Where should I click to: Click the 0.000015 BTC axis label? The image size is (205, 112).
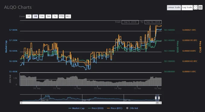click(189, 71)
